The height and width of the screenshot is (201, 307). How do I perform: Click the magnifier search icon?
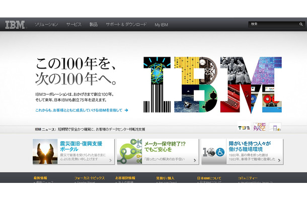tap(301, 24)
